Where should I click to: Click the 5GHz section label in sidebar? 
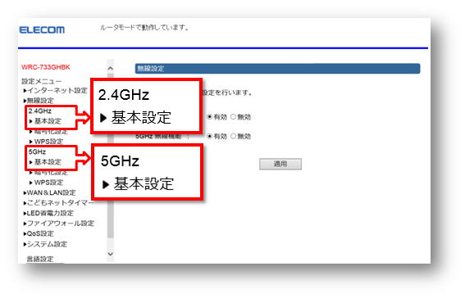(x=37, y=151)
